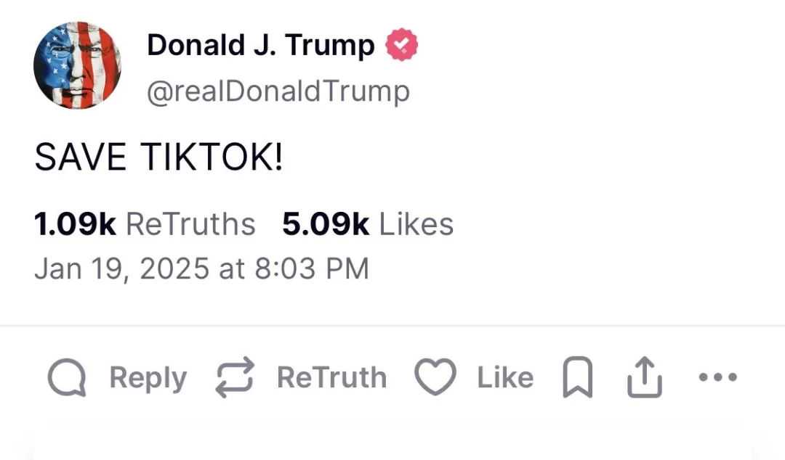785x460 pixels.
Task: Toggle Like on the SAVE TIKTOK post
Action: pos(434,377)
